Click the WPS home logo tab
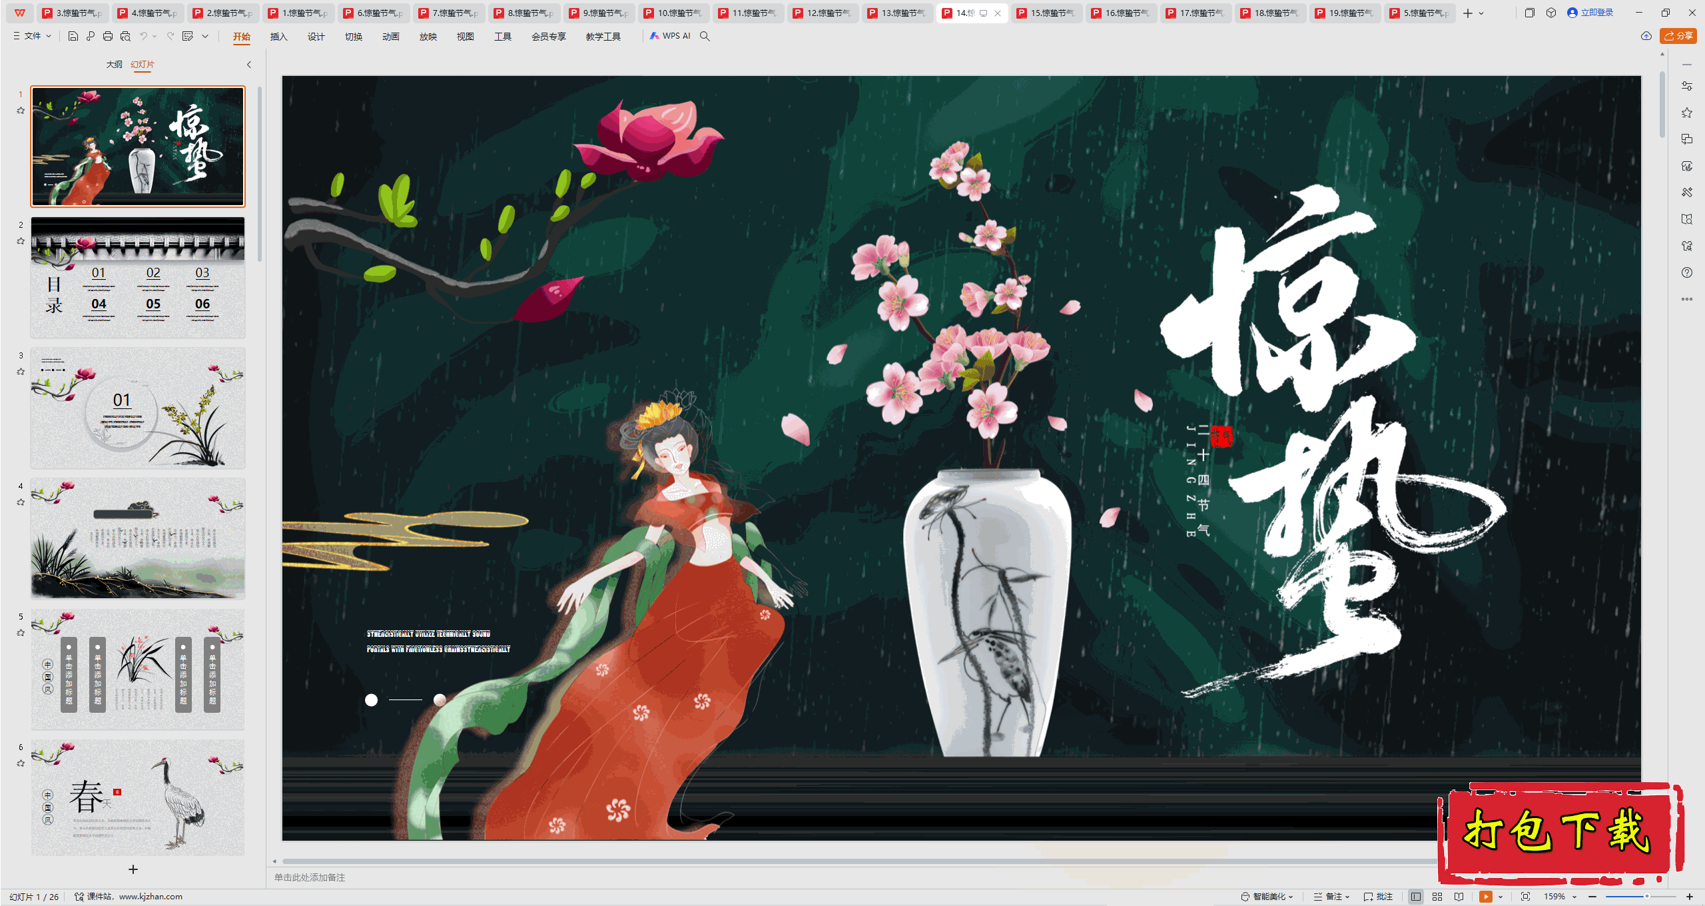This screenshot has height=906, width=1705. [x=20, y=13]
